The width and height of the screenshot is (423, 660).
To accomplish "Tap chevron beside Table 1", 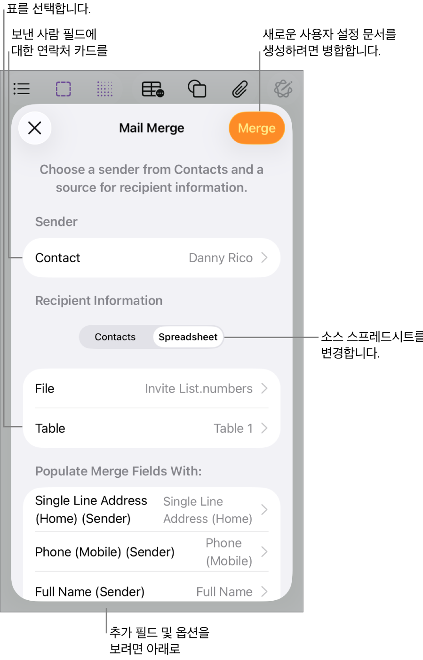I will [x=264, y=428].
